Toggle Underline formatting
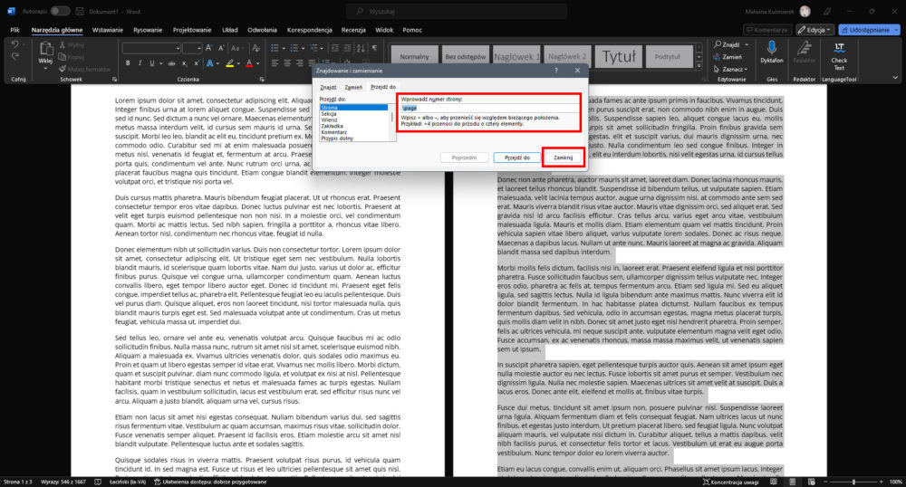Screen dimensions: 906x487 [x=152, y=62]
